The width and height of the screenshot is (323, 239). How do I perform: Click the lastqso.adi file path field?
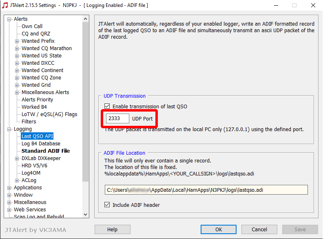[x=206, y=190]
